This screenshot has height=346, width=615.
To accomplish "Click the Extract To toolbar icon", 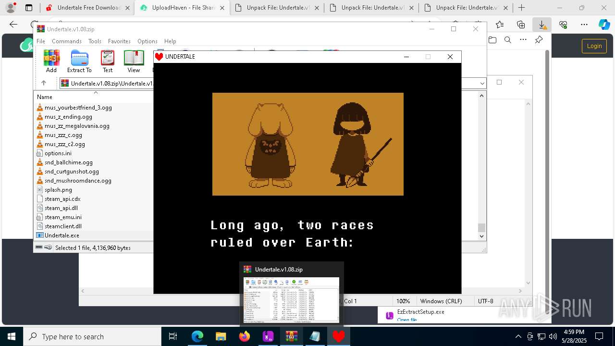I will click(x=79, y=61).
